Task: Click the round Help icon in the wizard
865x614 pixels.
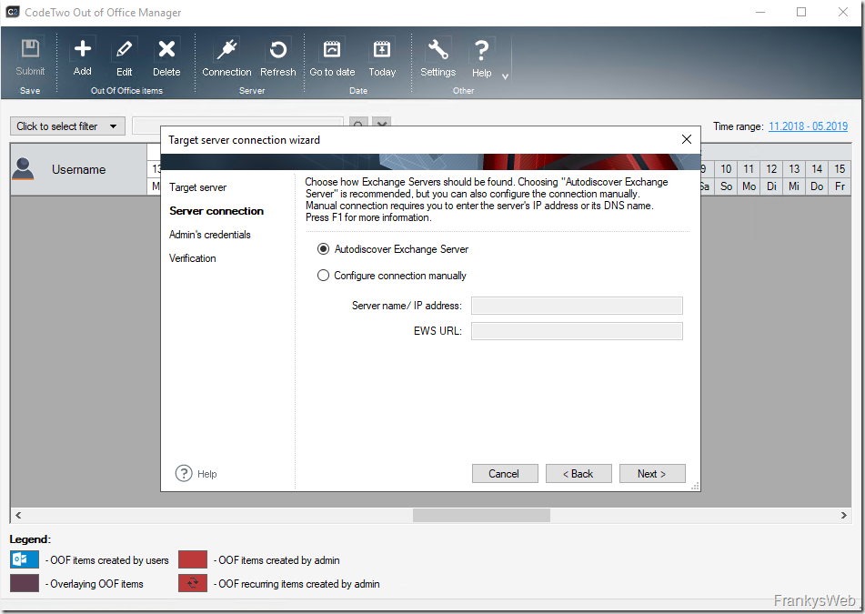Action: [x=184, y=473]
